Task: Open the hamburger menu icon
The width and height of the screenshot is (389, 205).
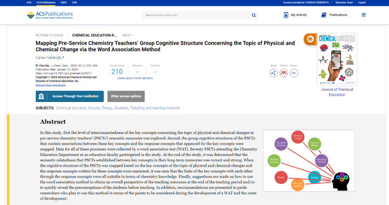Action: tap(364, 15)
